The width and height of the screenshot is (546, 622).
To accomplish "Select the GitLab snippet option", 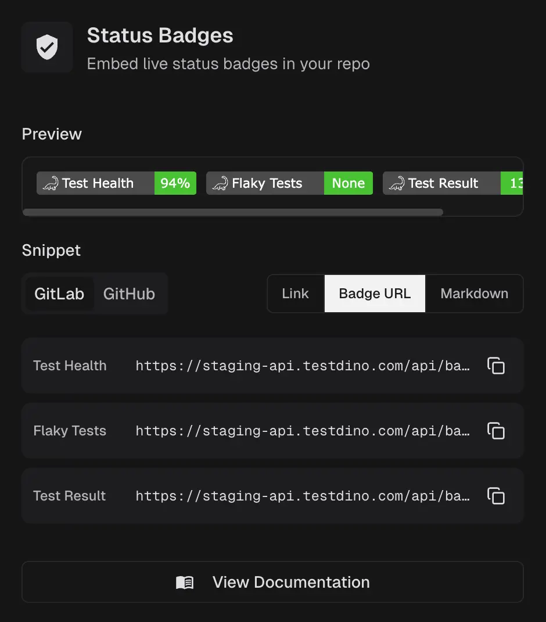I will 60,294.
